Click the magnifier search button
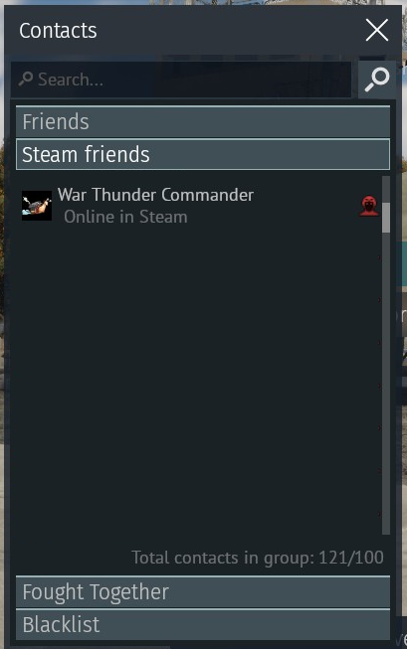 (377, 80)
